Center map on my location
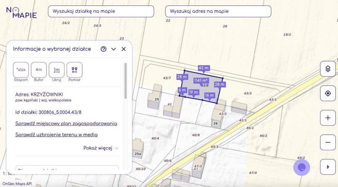The image size is (338, 187). [x=328, y=93]
